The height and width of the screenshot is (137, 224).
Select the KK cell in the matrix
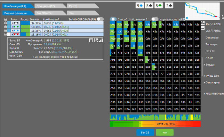point(120,32)
